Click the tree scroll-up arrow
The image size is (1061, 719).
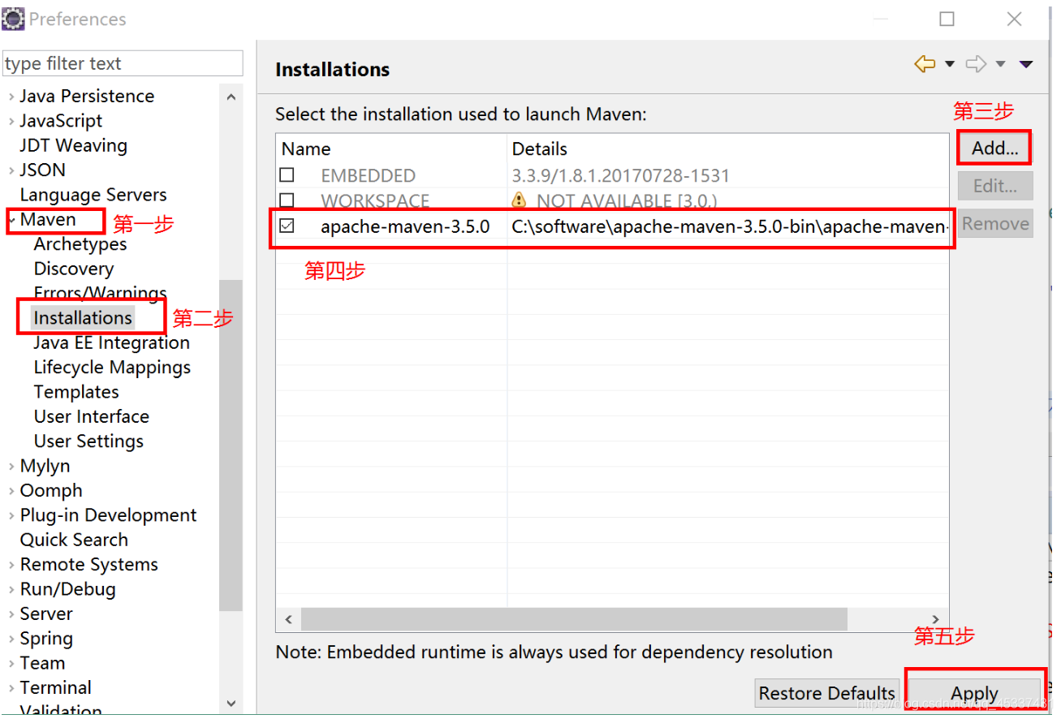pos(231,97)
